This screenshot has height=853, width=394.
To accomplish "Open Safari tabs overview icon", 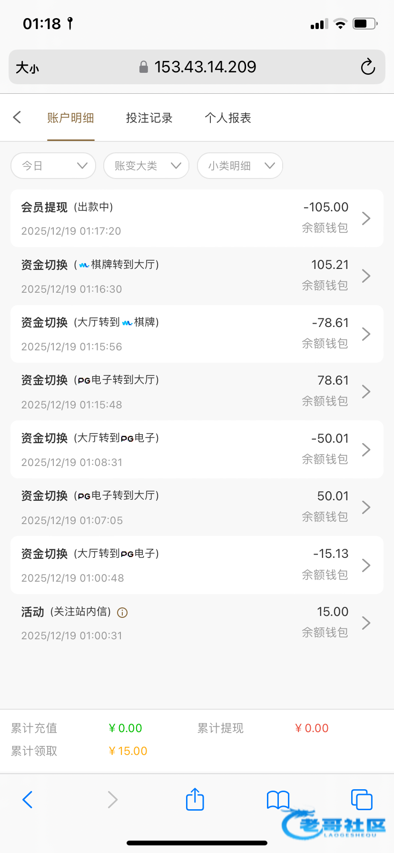I will tap(361, 799).
